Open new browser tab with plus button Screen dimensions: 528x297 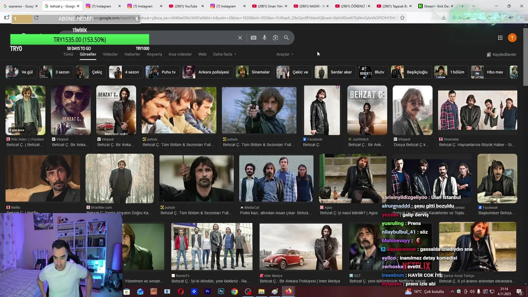[x=462, y=6]
